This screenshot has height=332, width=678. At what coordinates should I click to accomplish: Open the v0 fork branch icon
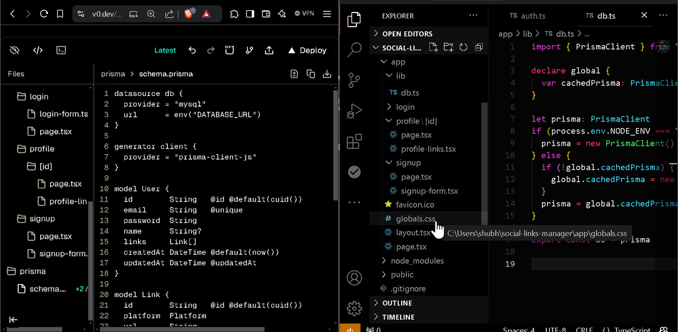point(249,50)
